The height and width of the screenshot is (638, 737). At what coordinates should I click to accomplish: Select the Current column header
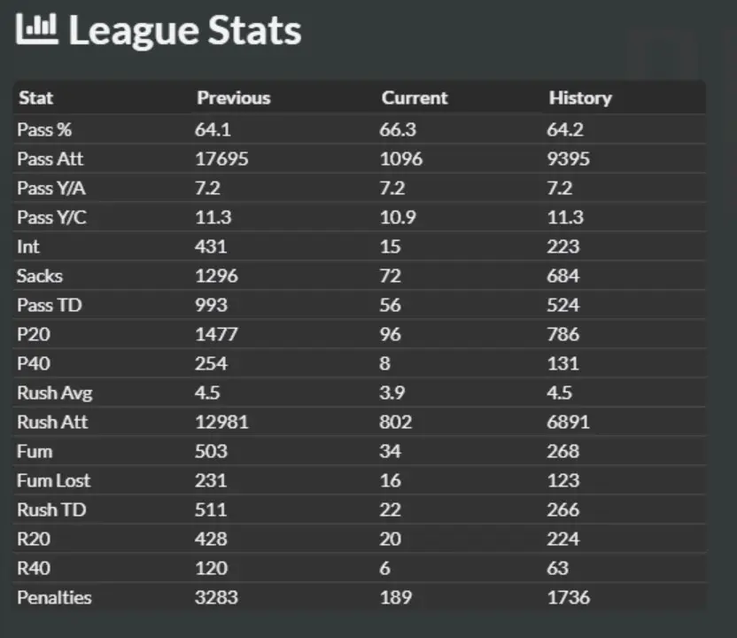414,97
